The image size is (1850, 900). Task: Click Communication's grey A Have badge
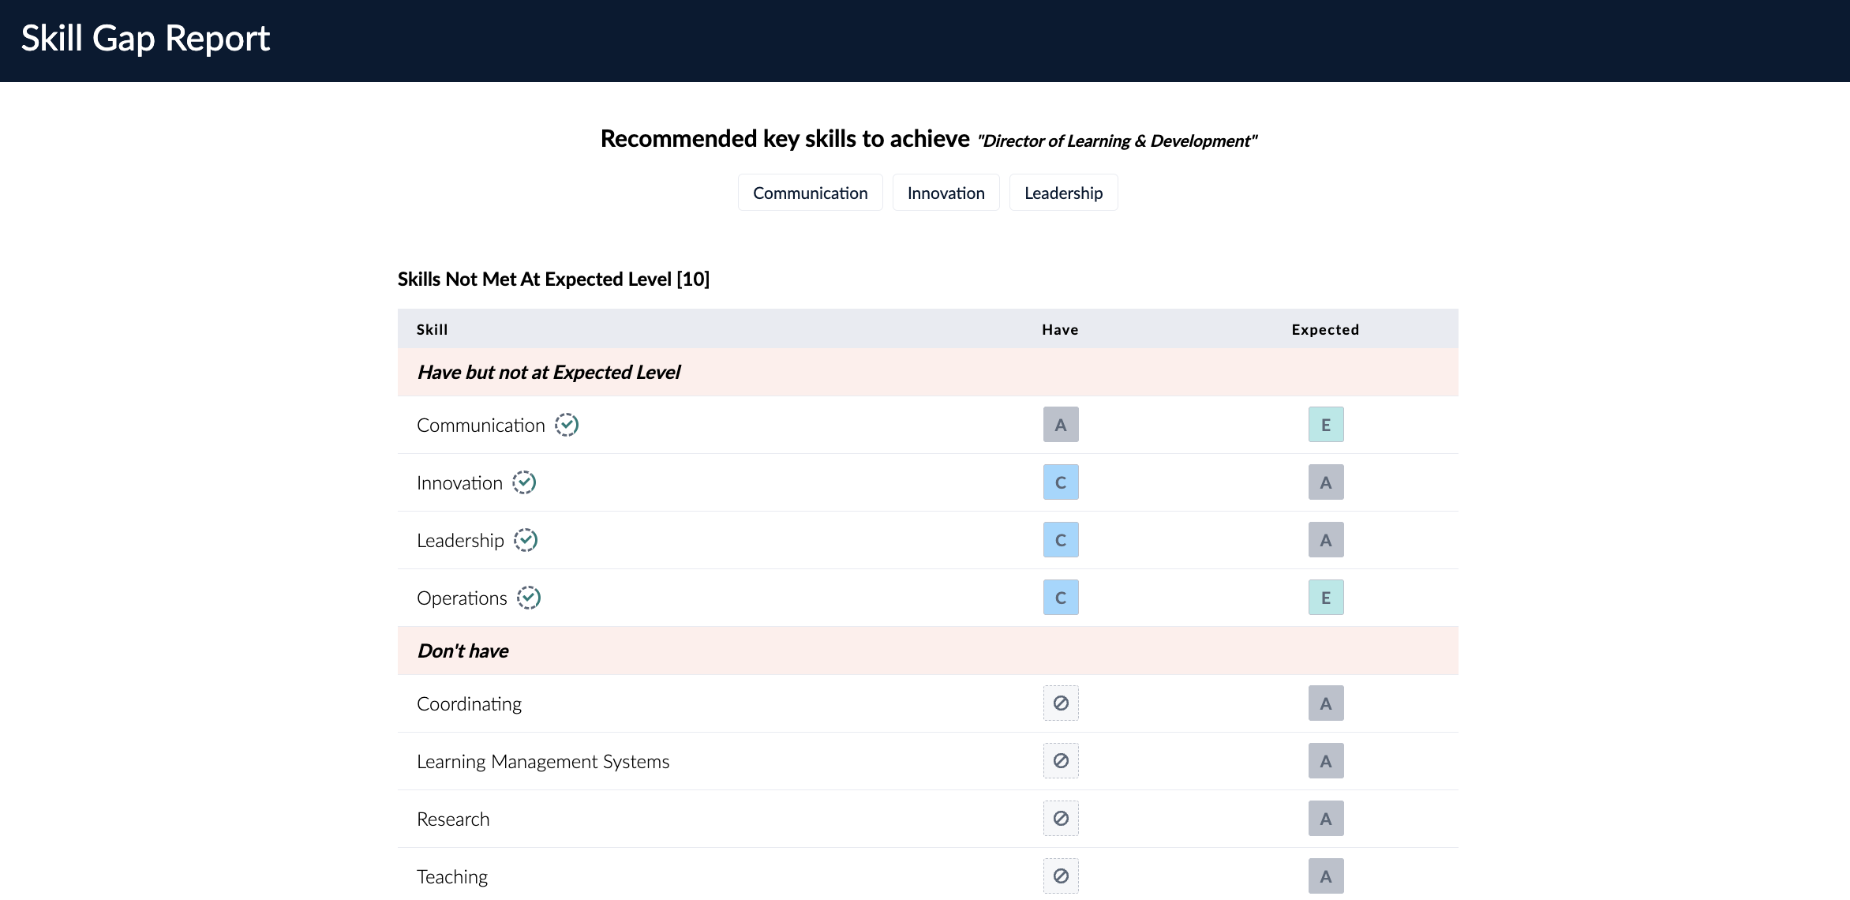(x=1061, y=425)
